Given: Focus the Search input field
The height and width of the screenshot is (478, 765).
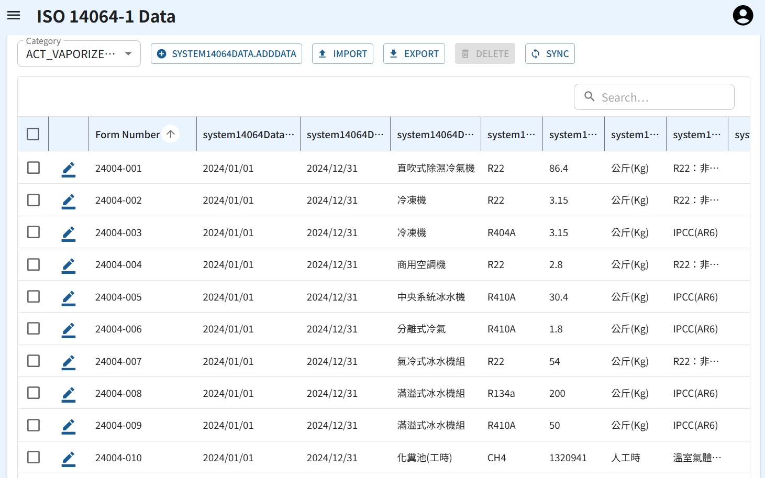Looking at the screenshot, I should [654, 97].
